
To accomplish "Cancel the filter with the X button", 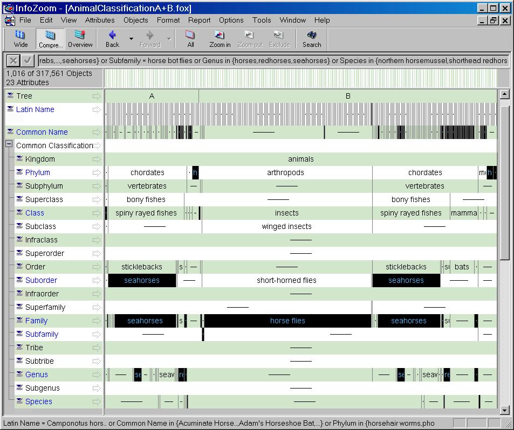I will click(x=13, y=60).
